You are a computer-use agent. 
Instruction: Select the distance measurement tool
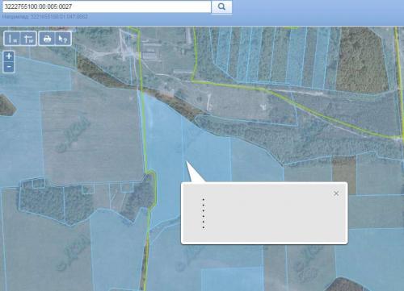[12, 39]
